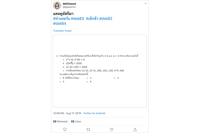
Task: Retweet this tweet using the retweet icon
Action: click(x=88, y=129)
